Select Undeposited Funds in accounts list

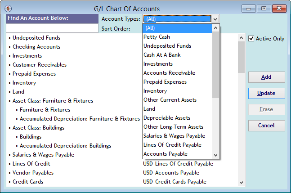tap(36, 38)
